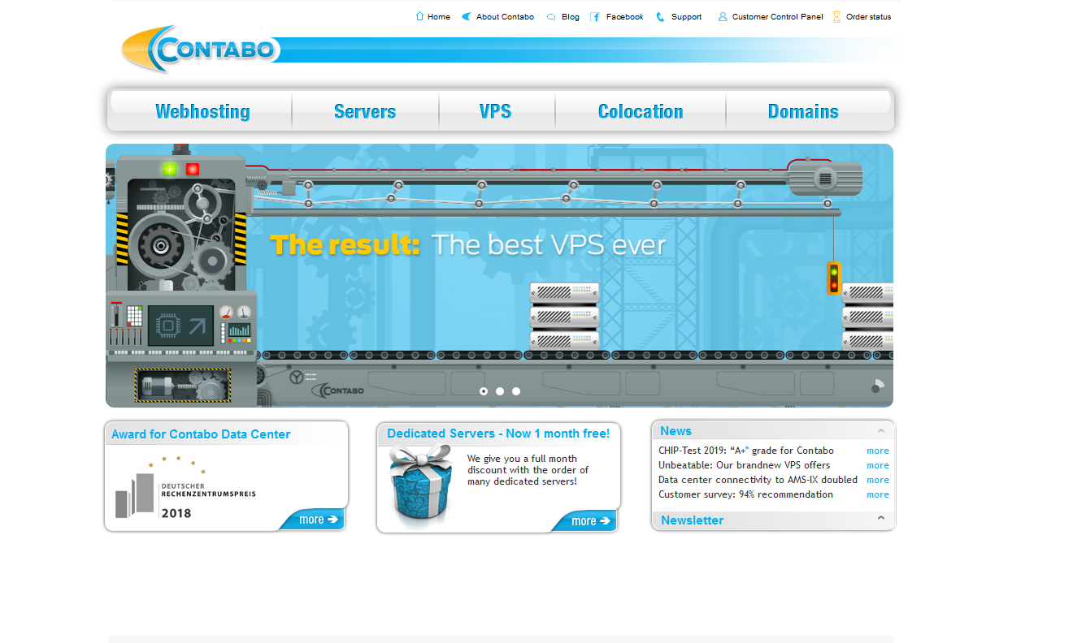Image resolution: width=1086 pixels, height=643 pixels.
Task: Go to the Home link
Action: click(x=439, y=17)
